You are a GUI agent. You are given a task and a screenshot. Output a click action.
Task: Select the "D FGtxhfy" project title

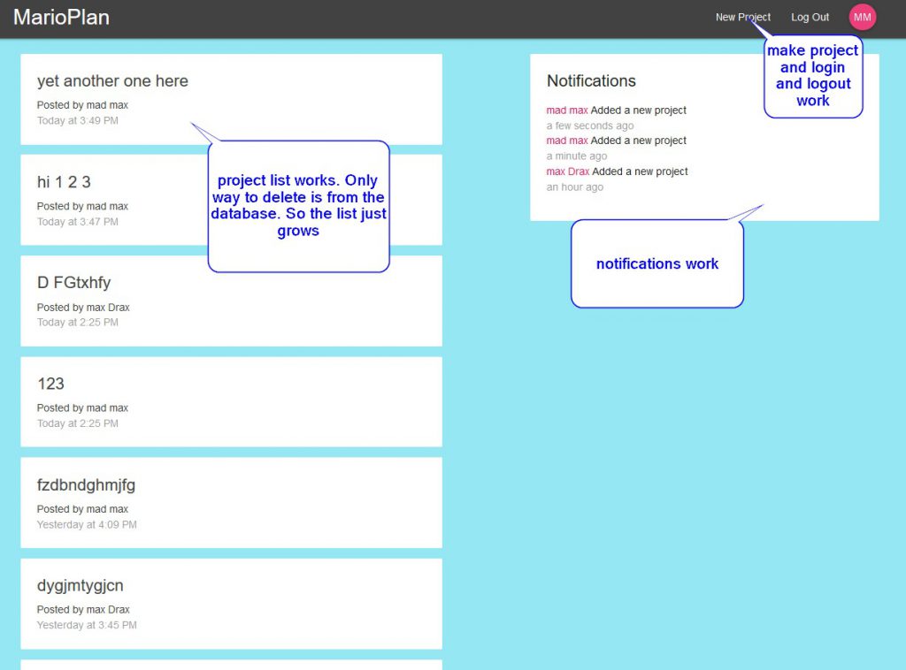coord(73,283)
